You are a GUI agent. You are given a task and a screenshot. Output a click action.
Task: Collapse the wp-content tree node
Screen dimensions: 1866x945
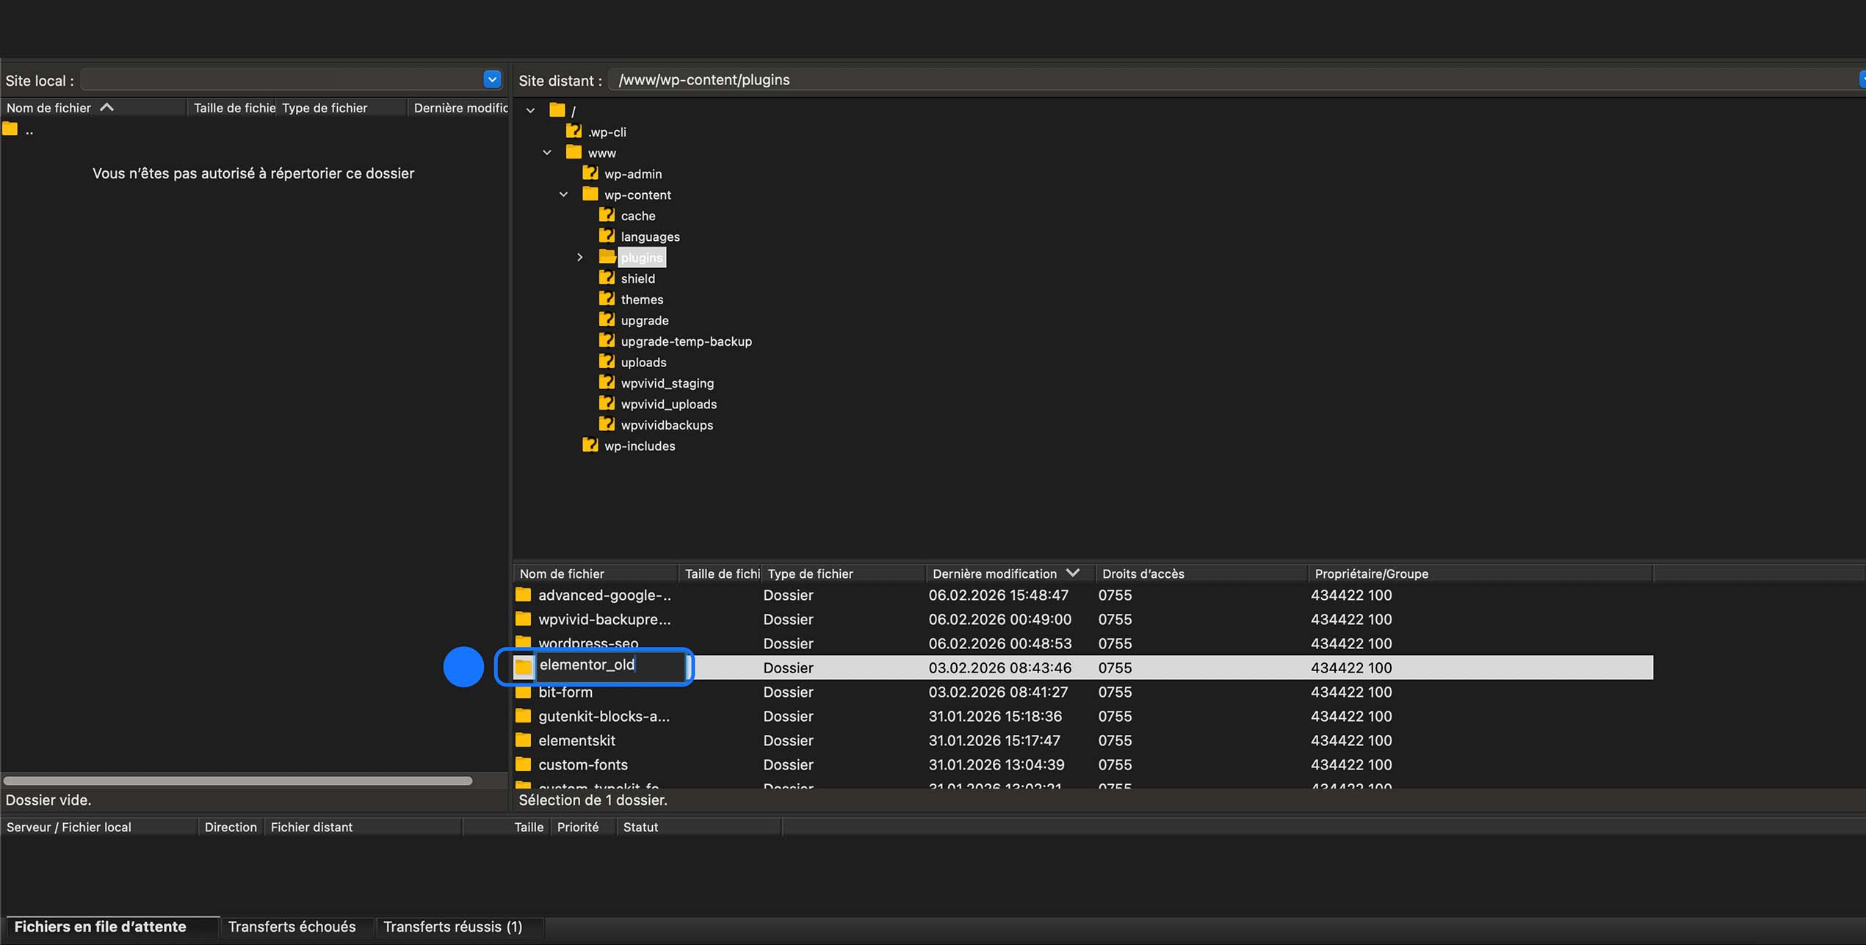click(x=564, y=195)
